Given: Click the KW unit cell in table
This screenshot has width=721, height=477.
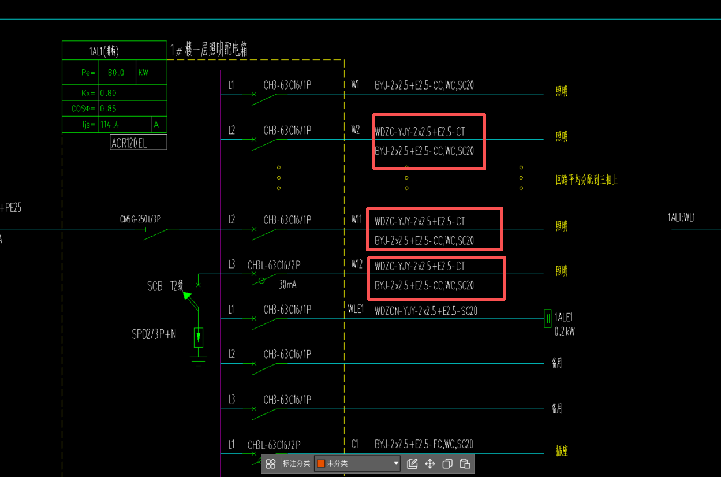Looking at the screenshot, I should tap(143, 73).
